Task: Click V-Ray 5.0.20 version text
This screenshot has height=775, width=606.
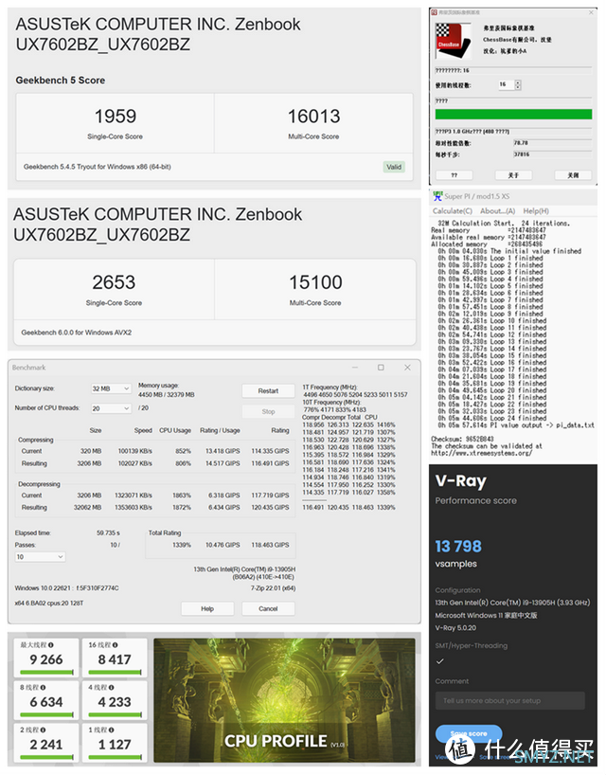Action: click(455, 628)
